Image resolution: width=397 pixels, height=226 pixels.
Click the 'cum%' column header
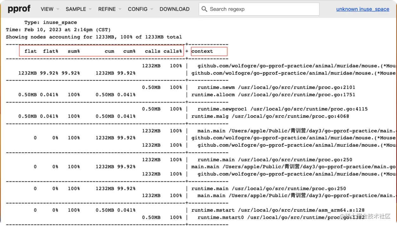click(x=129, y=51)
